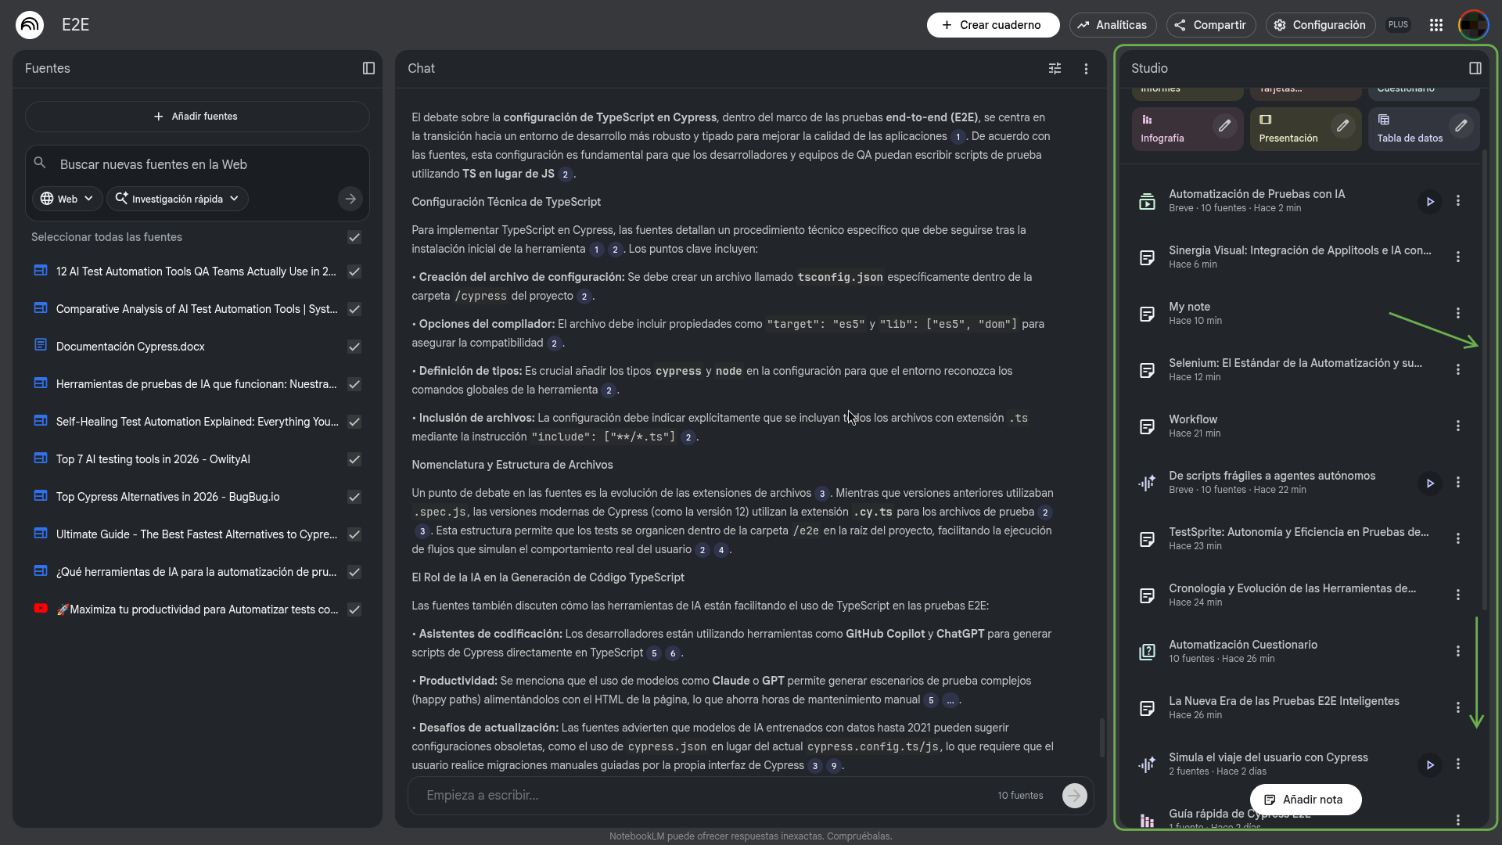Open options for Workflow note
The height and width of the screenshot is (845, 1502).
(x=1457, y=426)
